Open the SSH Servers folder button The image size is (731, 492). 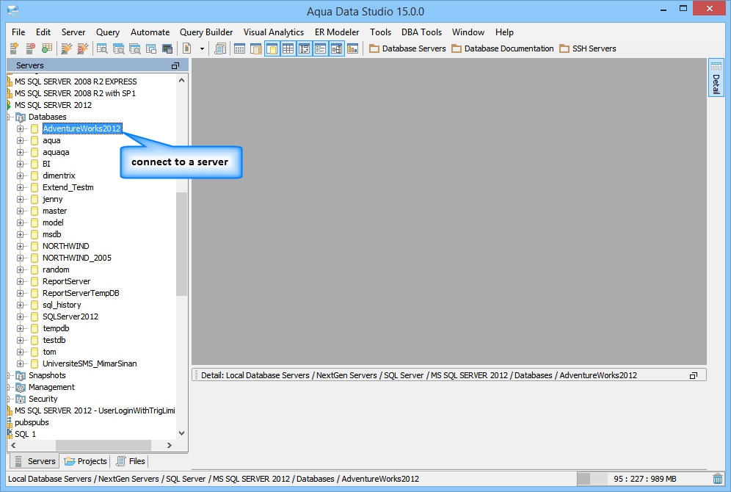pos(587,48)
